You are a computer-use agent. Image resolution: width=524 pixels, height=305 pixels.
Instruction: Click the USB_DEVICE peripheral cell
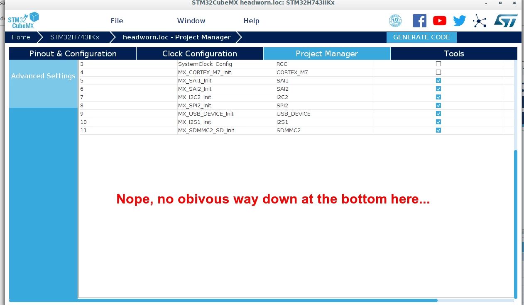pos(325,114)
